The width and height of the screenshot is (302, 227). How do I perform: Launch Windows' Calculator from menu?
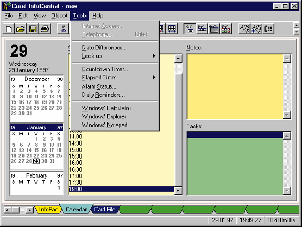click(x=115, y=108)
